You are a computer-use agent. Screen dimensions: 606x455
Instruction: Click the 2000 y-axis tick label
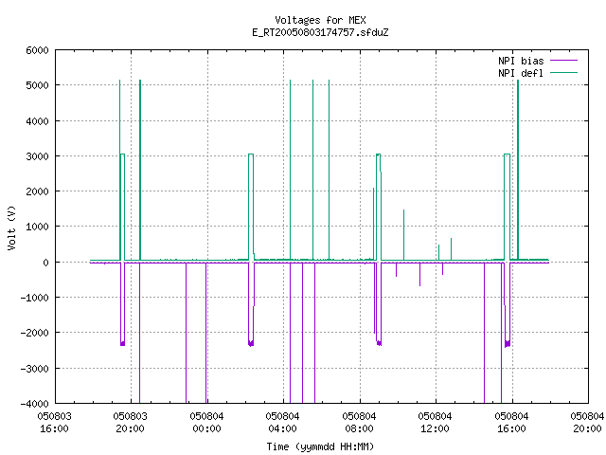38,191
